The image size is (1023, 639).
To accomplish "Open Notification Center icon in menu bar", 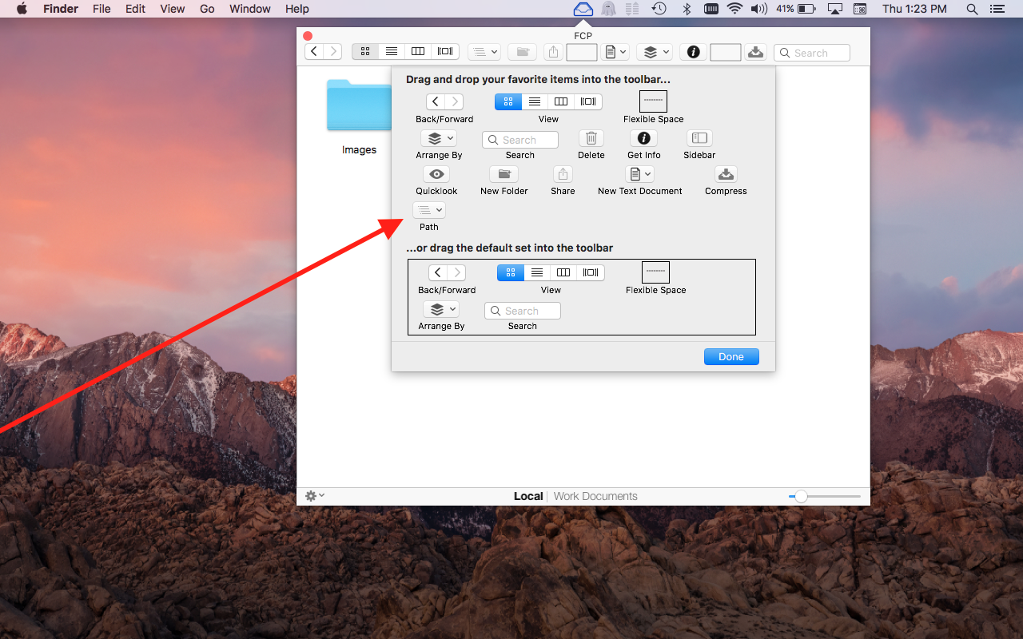I will click(996, 9).
